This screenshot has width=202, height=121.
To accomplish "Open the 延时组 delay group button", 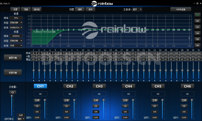I will pos(37,9).
